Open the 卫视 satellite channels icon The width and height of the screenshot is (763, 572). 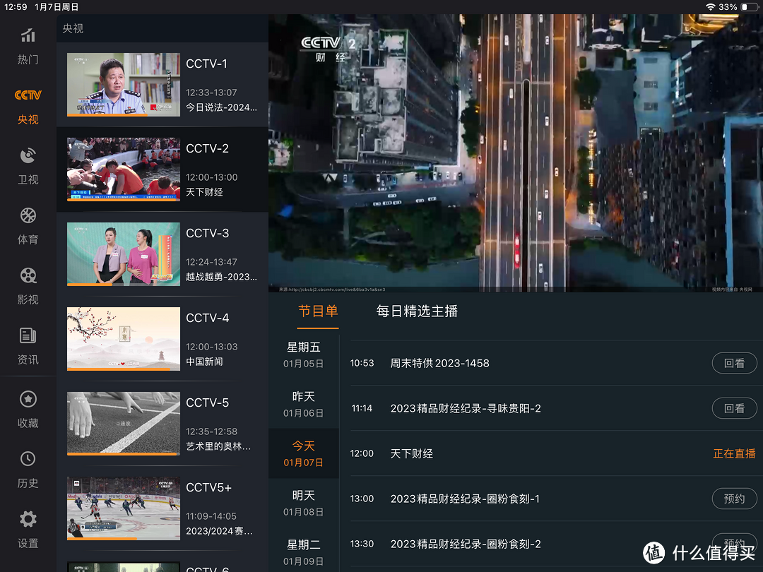point(28,155)
